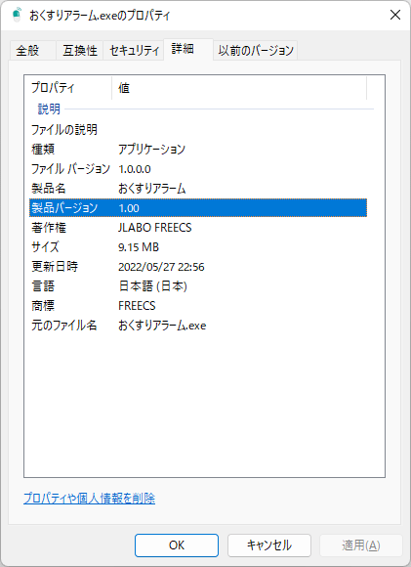
Task: Click the 9.15 MB size value
Action: 139,247
